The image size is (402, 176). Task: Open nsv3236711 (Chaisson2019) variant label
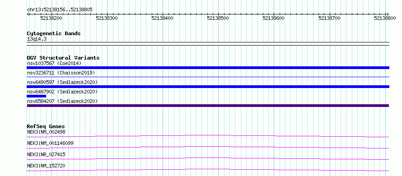click(x=61, y=73)
